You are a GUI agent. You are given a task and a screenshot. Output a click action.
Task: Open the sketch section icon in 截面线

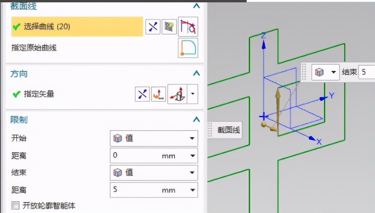(169, 27)
